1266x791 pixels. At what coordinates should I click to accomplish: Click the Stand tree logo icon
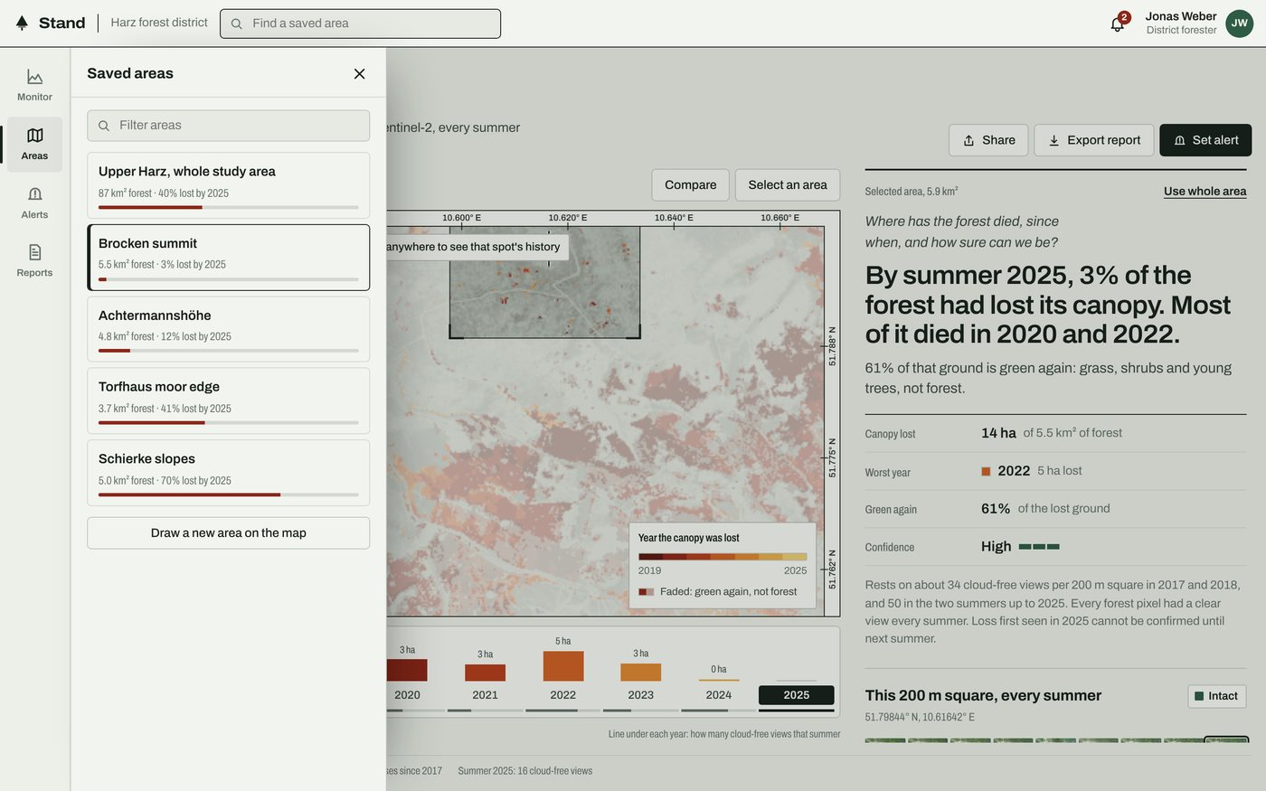[x=22, y=23]
